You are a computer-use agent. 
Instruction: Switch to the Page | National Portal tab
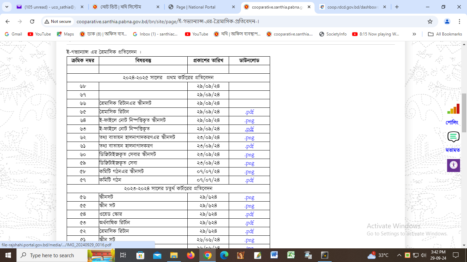[200, 7]
